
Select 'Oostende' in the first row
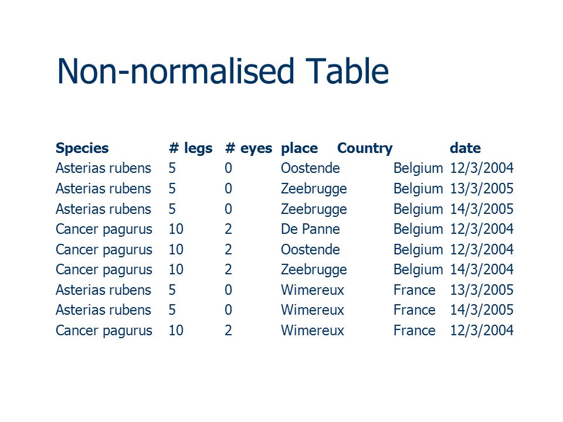click(x=310, y=168)
